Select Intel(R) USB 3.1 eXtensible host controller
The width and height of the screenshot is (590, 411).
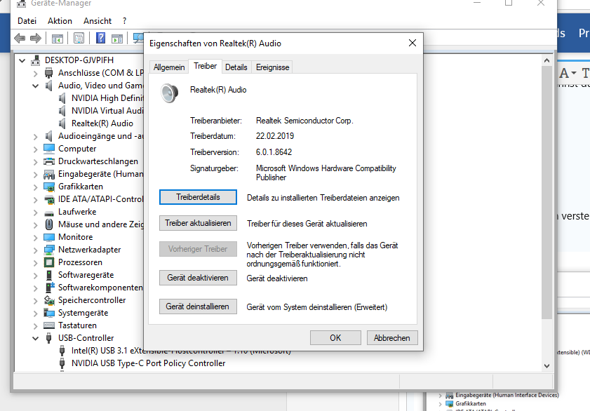(181, 351)
